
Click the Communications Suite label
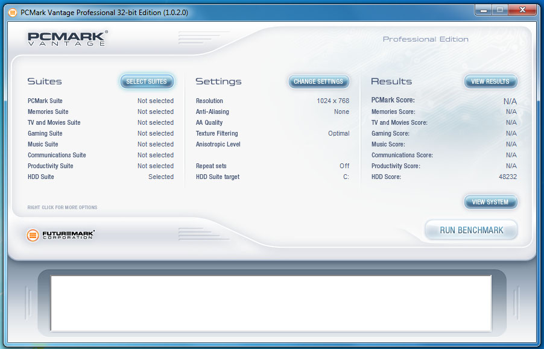[x=57, y=155]
